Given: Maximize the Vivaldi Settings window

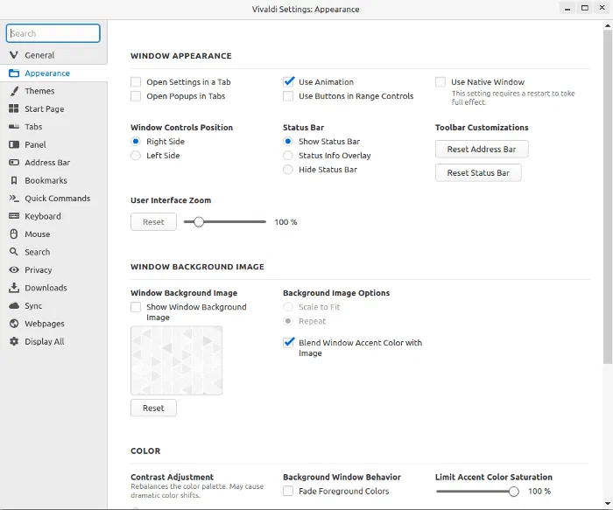Looking at the screenshot, I should pyautogui.click(x=584, y=8).
